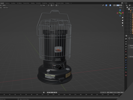Click the timeline End frame field

[120, 92]
